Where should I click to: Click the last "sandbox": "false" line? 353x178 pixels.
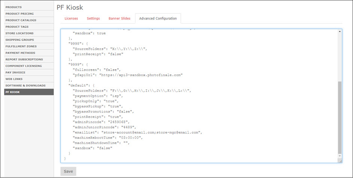[92, 148]
